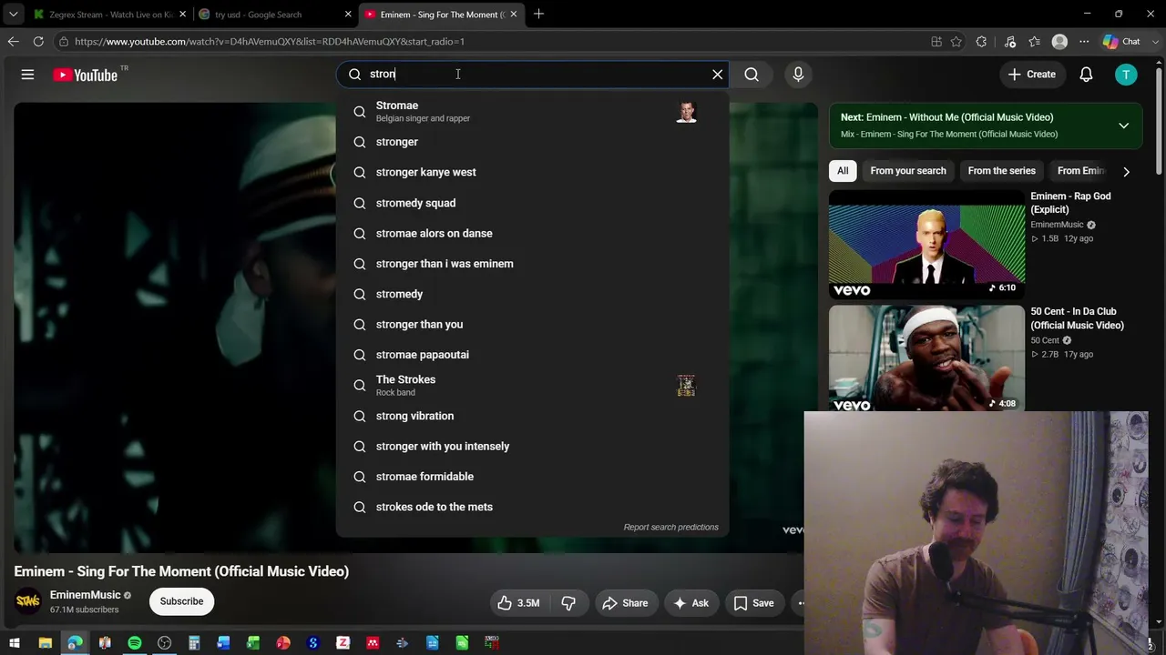
Task: Select the All filter chip
Action: coord(843,171)
